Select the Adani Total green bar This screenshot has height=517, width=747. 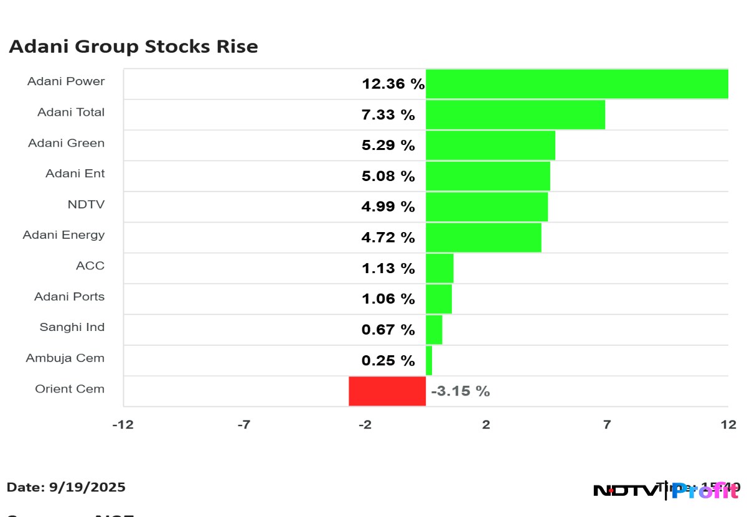click(x=515, y=114)
